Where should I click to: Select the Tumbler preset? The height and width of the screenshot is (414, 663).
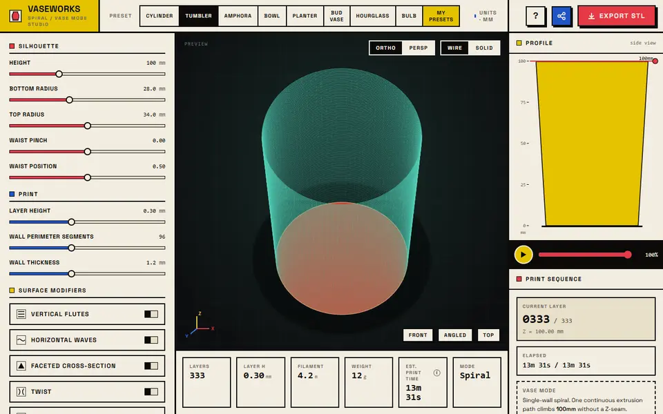[198, 16]
